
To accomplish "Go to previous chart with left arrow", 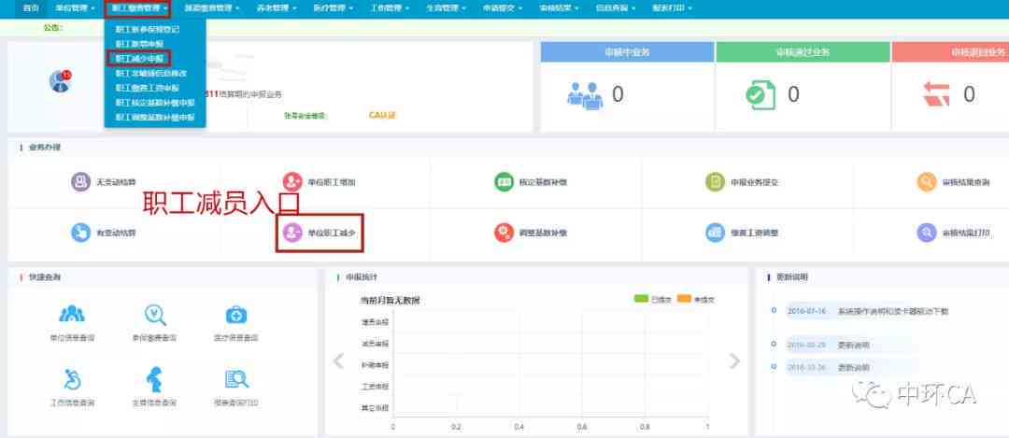I will coord(338,360).
